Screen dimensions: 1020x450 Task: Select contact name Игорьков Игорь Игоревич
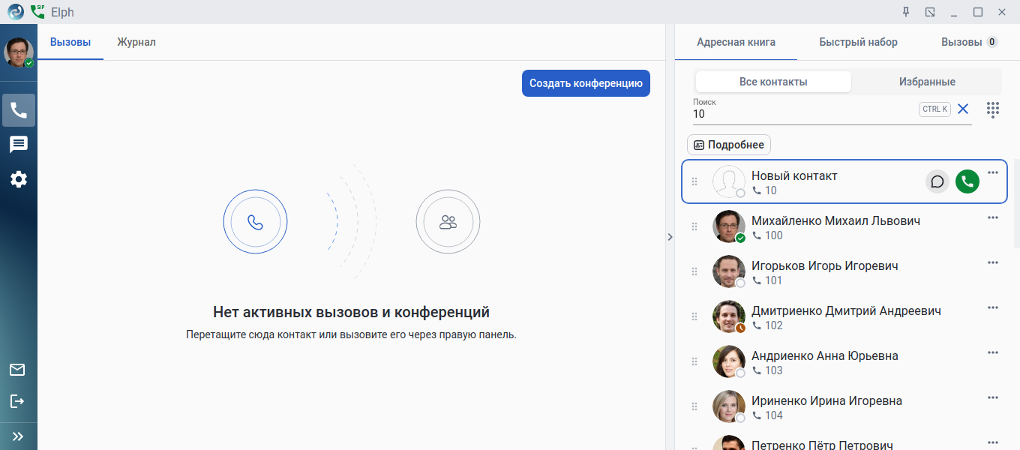(825, 266)
